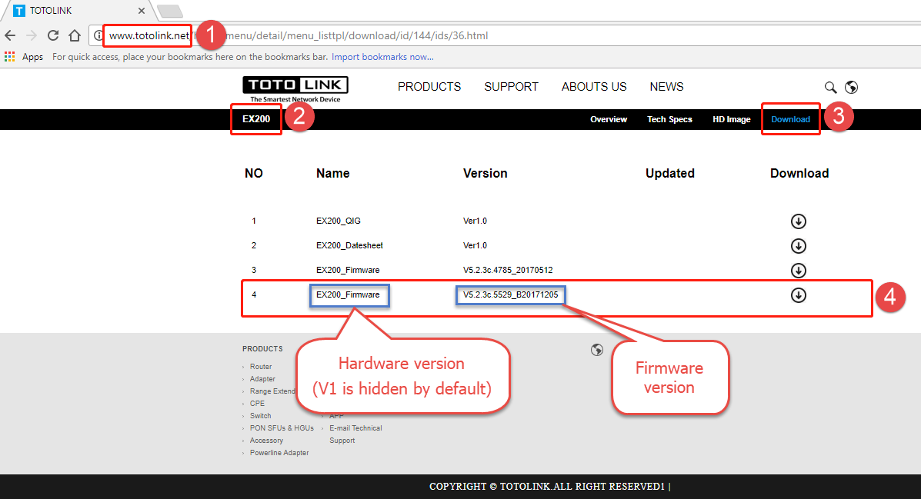This screenshot has width=921, height=499.
Task: Click the EX200_Datesheet name cell
Action: point(349,245)
